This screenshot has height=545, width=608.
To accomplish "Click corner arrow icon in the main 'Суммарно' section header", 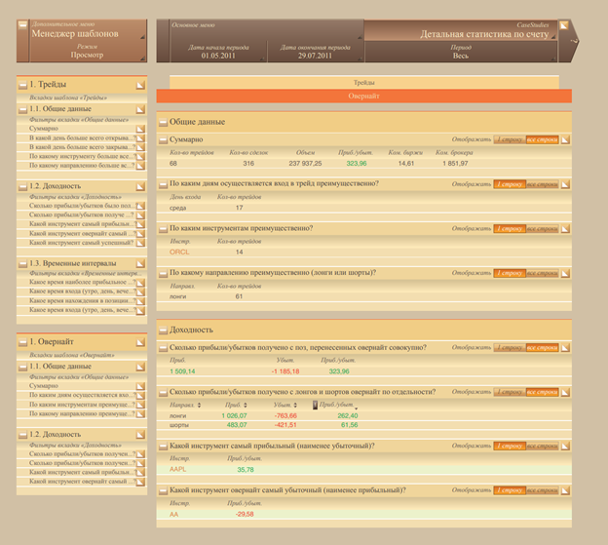I will pyautogui.click(x=565, y=140).
